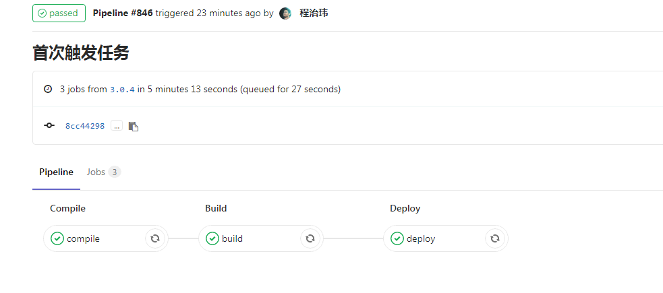The height and width of the screenshot is (293, 663).
Task: Open the compile job details
Action: (x=84, y=238)
